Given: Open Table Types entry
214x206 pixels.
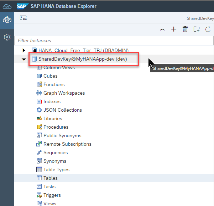Looking at the screenshot, I should coord(56,169).
